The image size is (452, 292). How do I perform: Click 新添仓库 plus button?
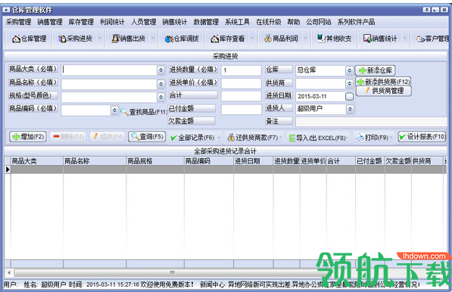click(376, 70)
